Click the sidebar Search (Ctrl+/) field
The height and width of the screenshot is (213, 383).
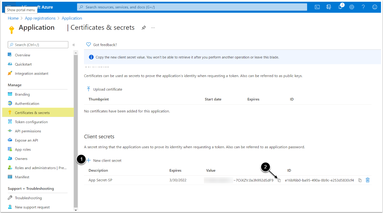(38, 45)
